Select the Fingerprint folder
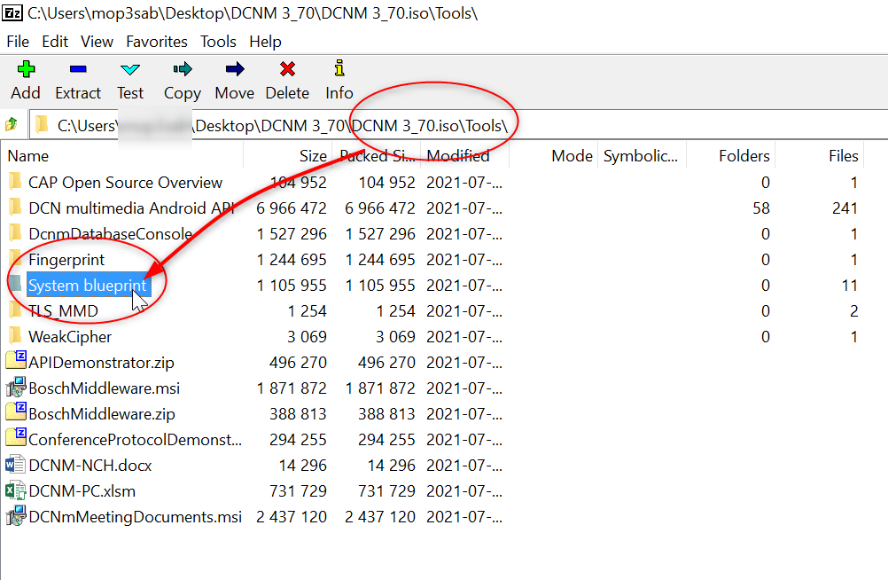Image resolution: width=888 pixels, height=580 pixels. coord(66,260)
